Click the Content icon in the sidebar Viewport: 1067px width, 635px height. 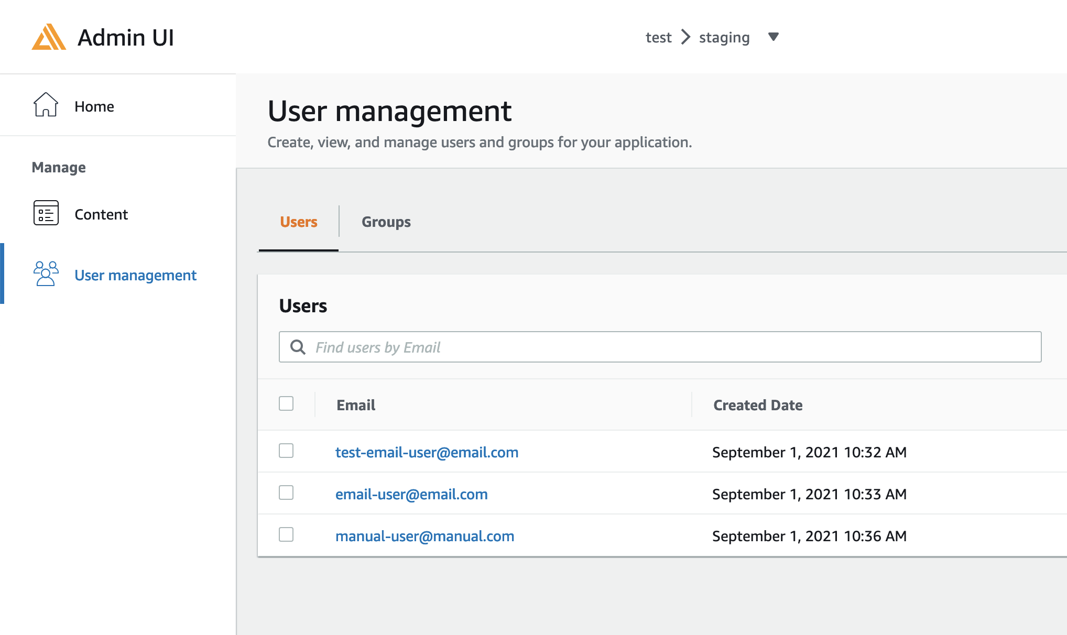46,213
